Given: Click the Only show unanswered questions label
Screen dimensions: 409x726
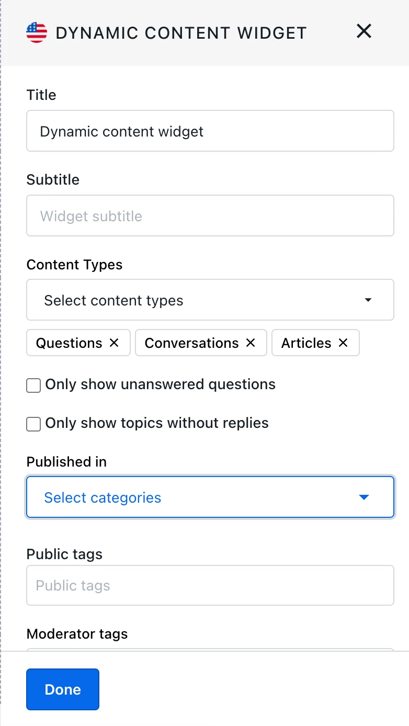Looking at the screenshot, I should click(160, 384).
